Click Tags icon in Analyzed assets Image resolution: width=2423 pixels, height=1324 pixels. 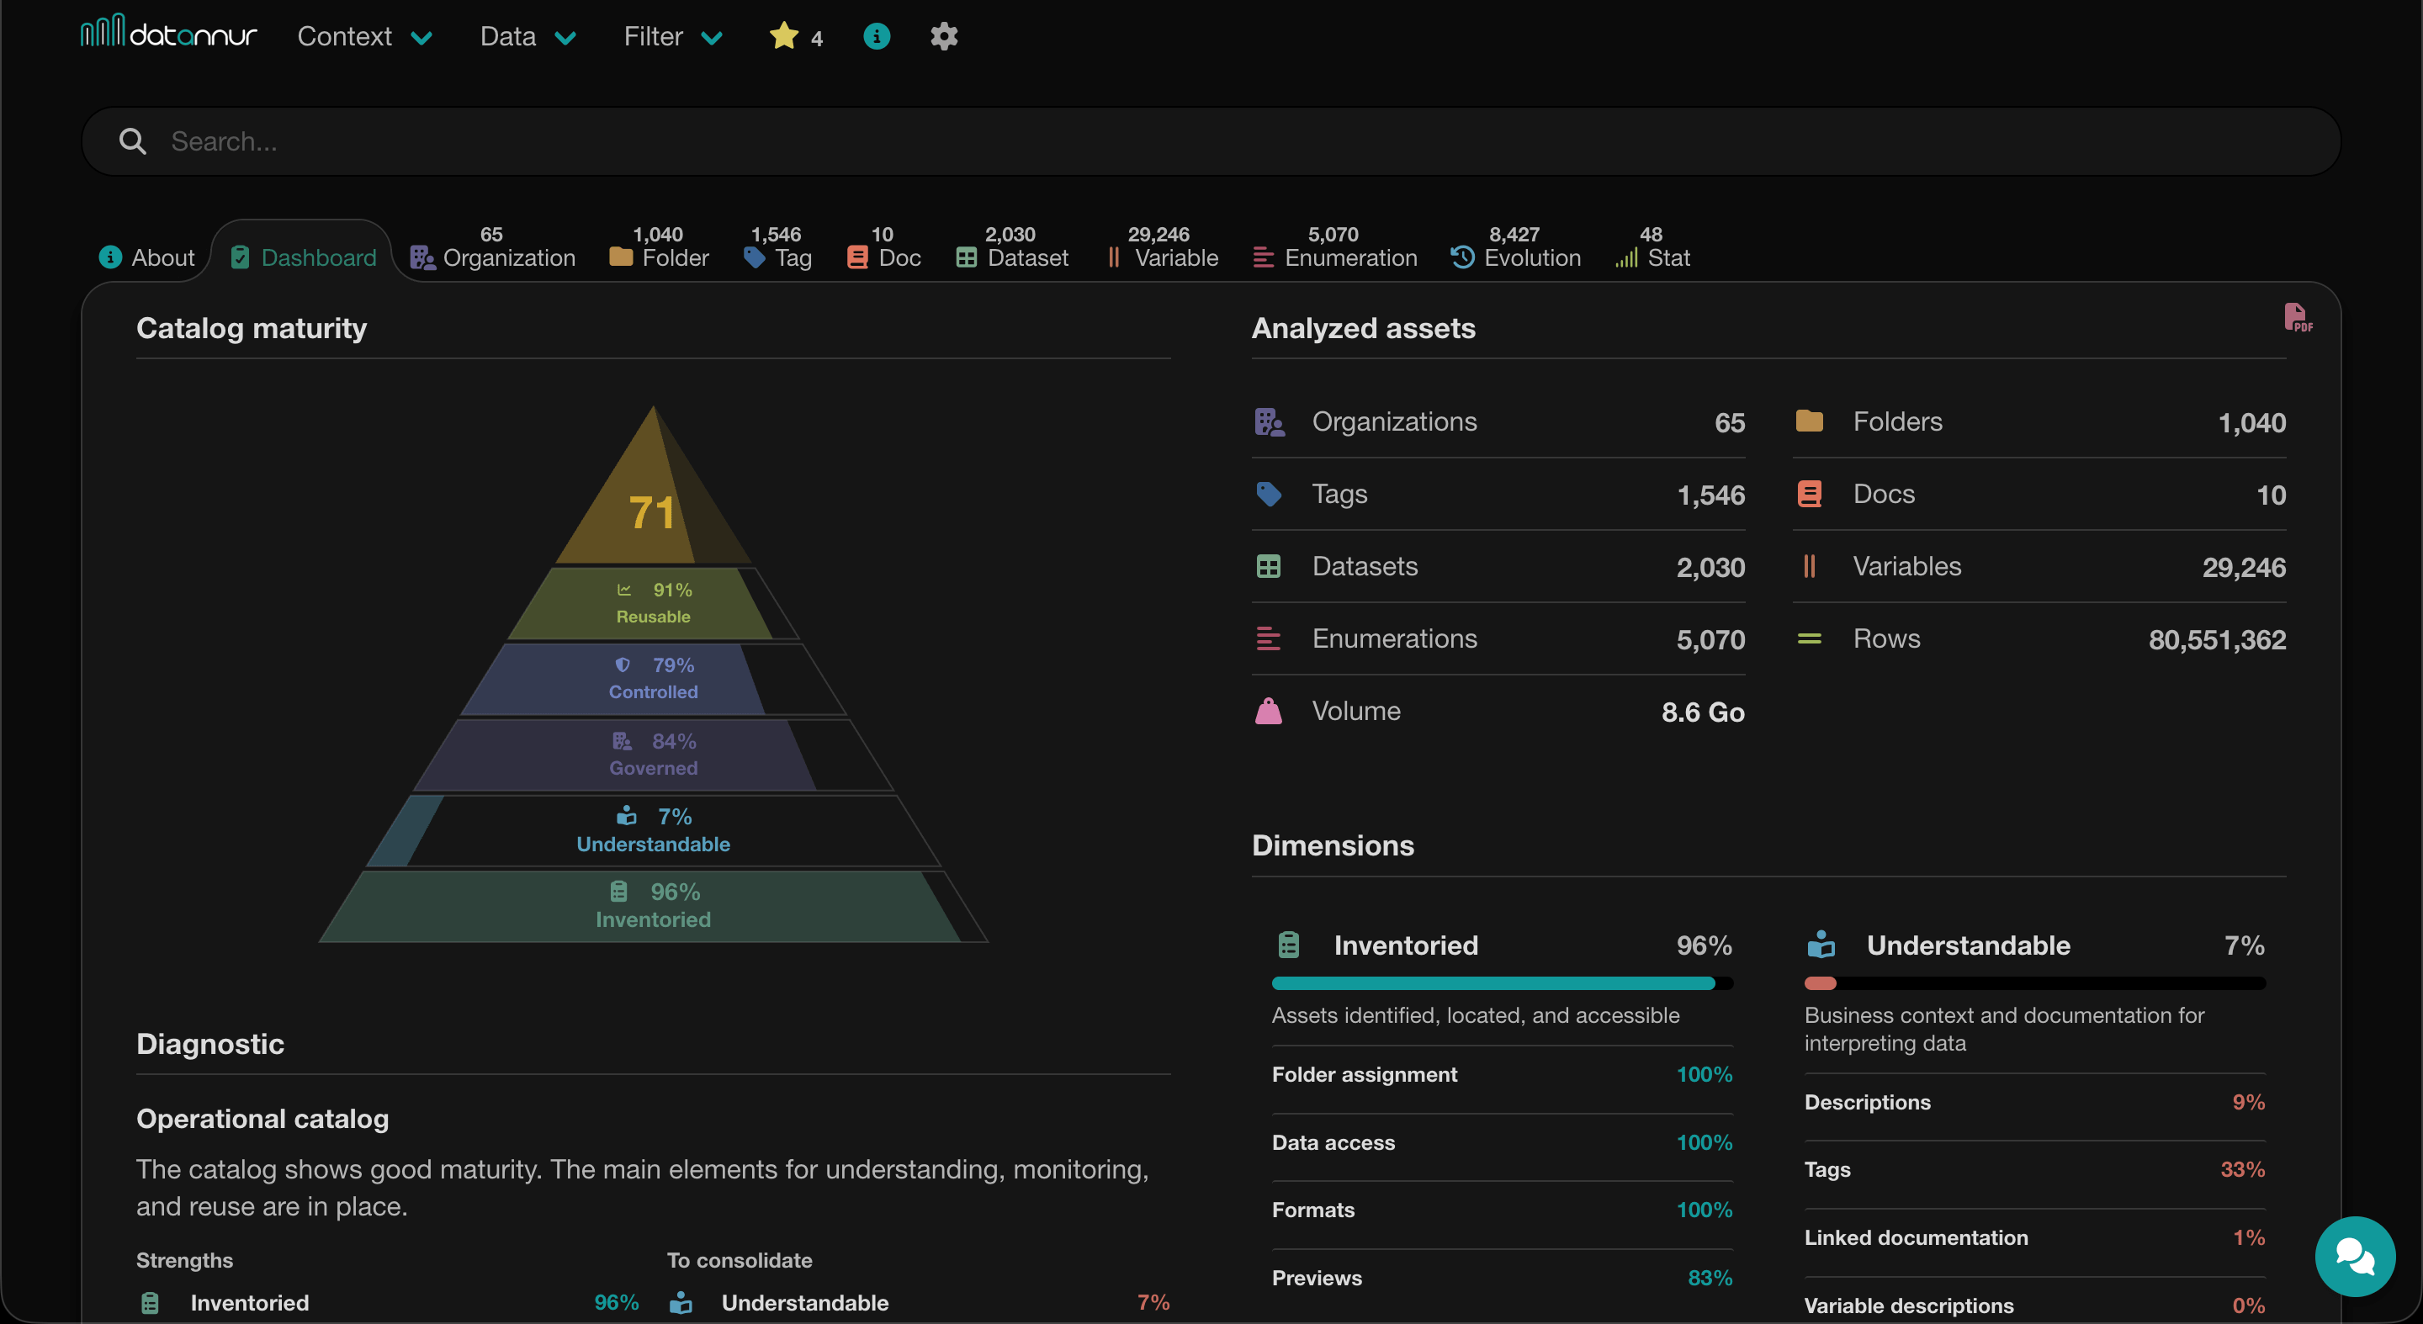(1269, 495)
